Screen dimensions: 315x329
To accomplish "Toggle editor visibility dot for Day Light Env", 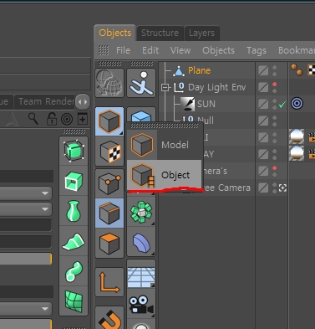I will pyautogui.click(x=274, y=85).
